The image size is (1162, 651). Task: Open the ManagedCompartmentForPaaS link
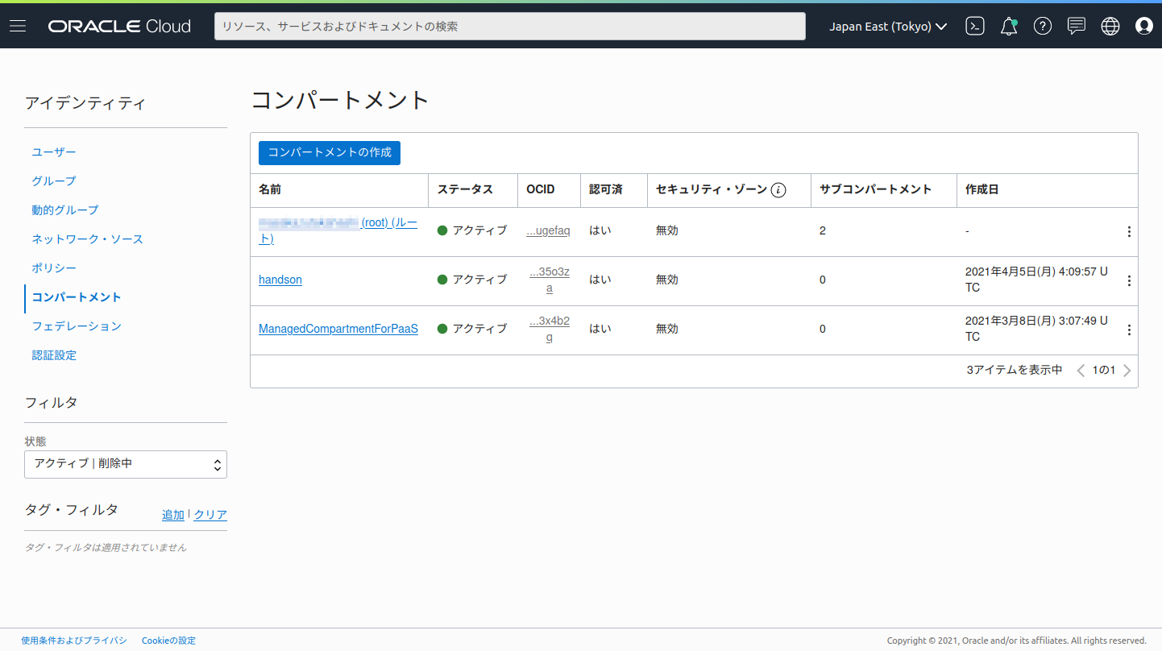[338, 329]
